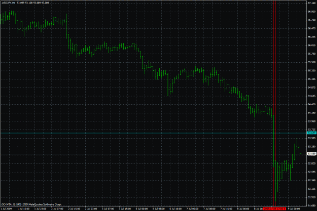This screenshot has height=211, width=317.
Task: Click the cyan 93.649 price label
Action: pos(311,133)
